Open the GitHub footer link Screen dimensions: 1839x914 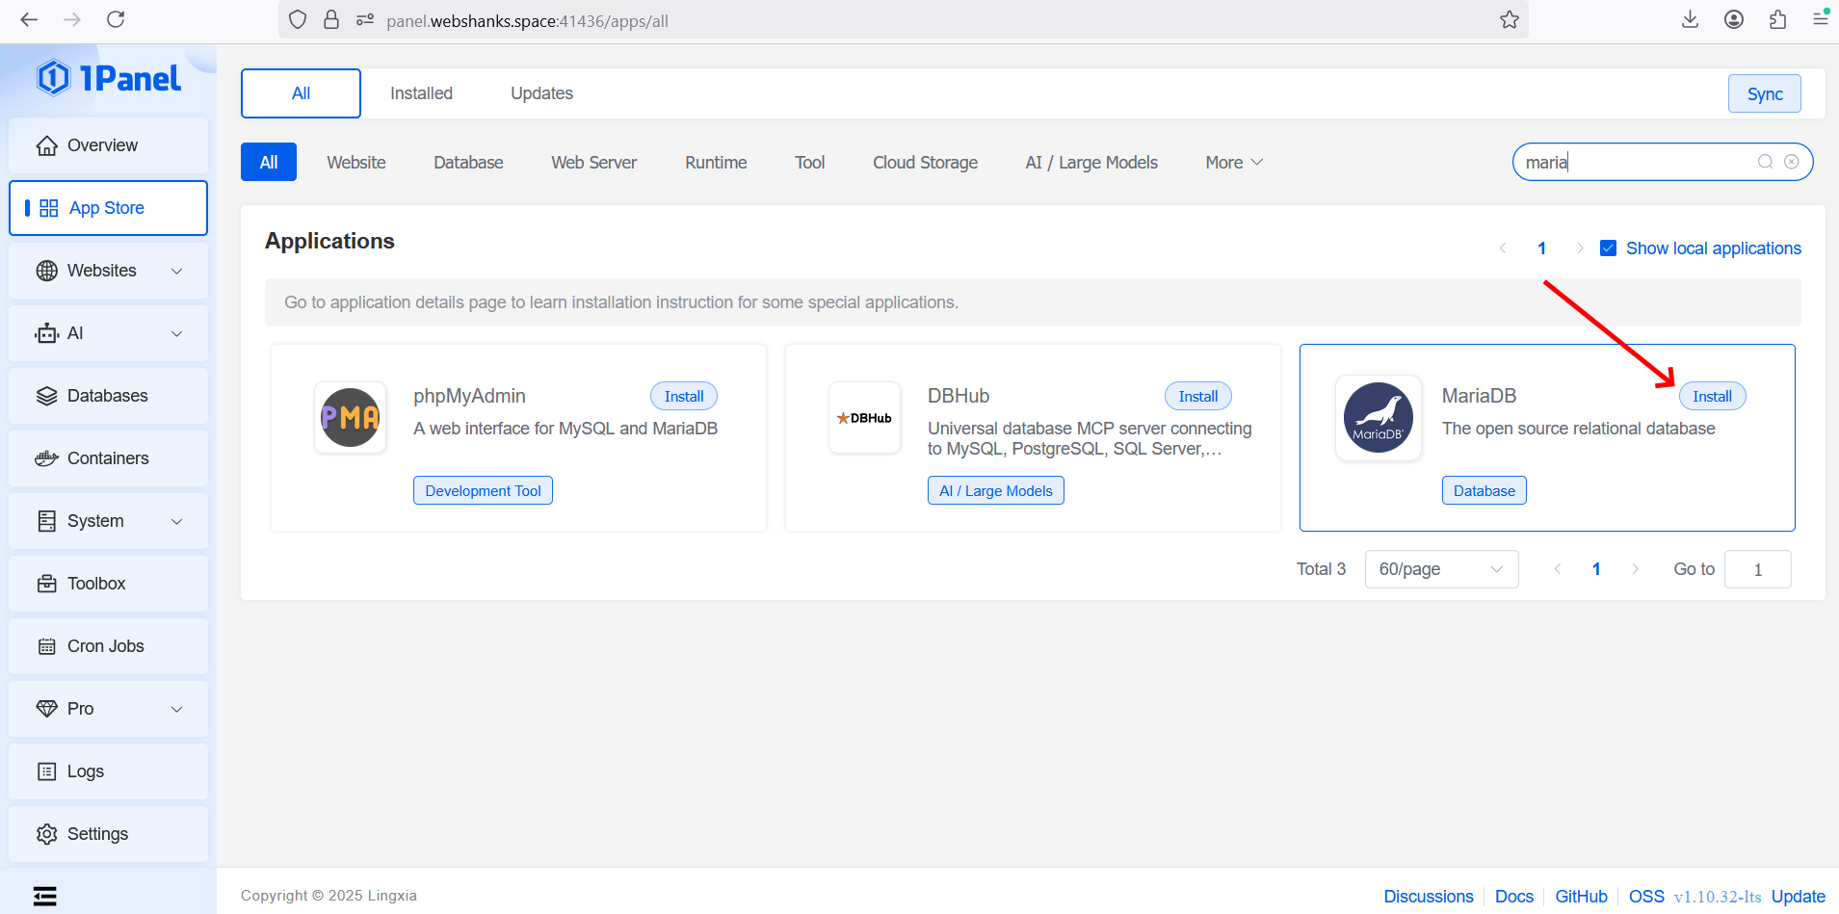[x=1582, y=897]
